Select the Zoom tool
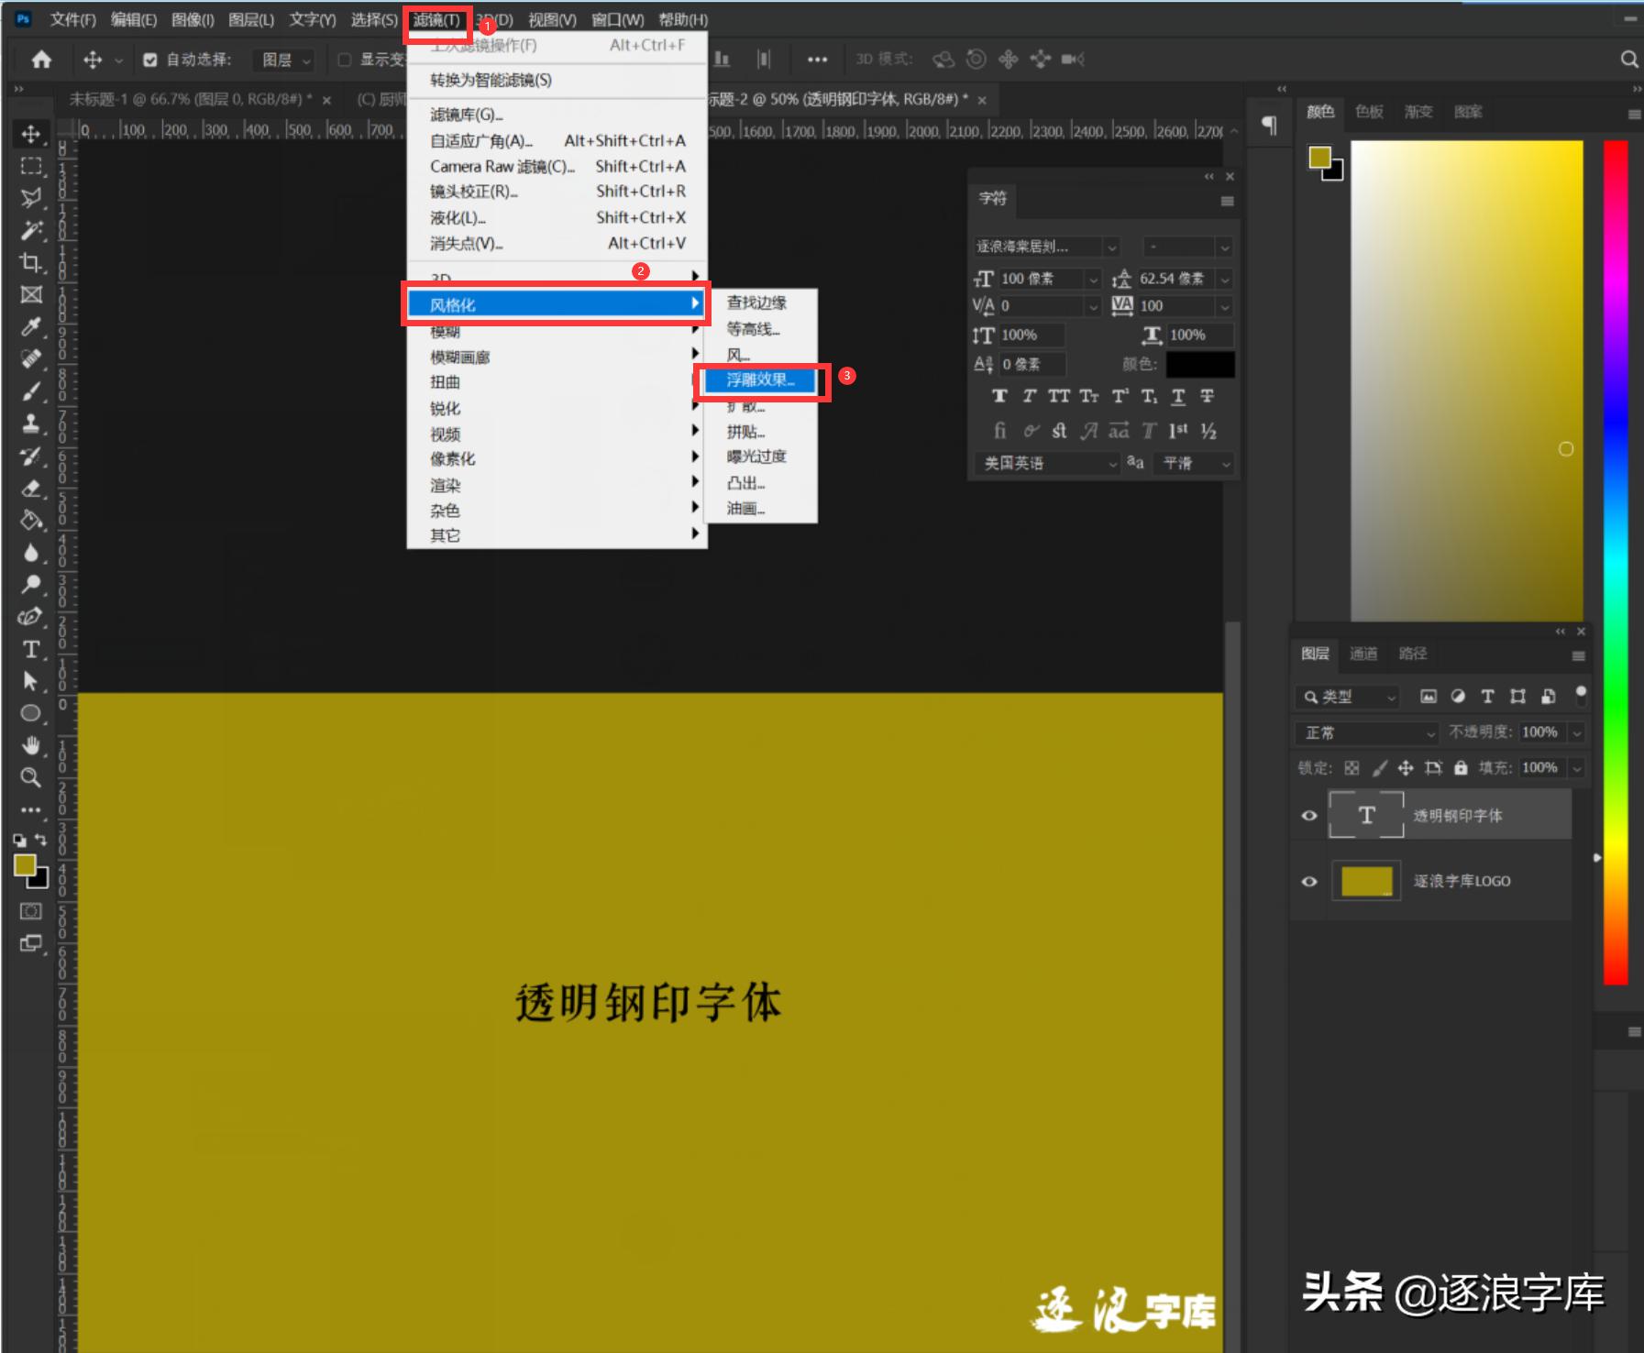1644x1353 pixels. point(31,777)
